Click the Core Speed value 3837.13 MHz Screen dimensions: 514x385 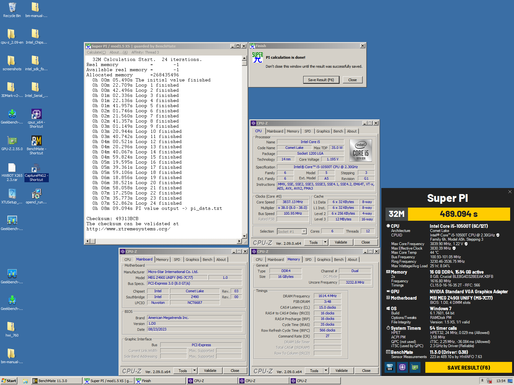(293, 202)
